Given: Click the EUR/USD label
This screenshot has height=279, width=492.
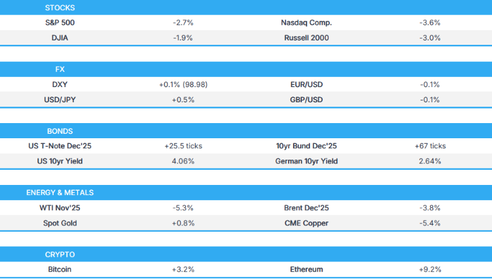Looking at the screenshot, I should pyautogui.click(x=306, y=85).
